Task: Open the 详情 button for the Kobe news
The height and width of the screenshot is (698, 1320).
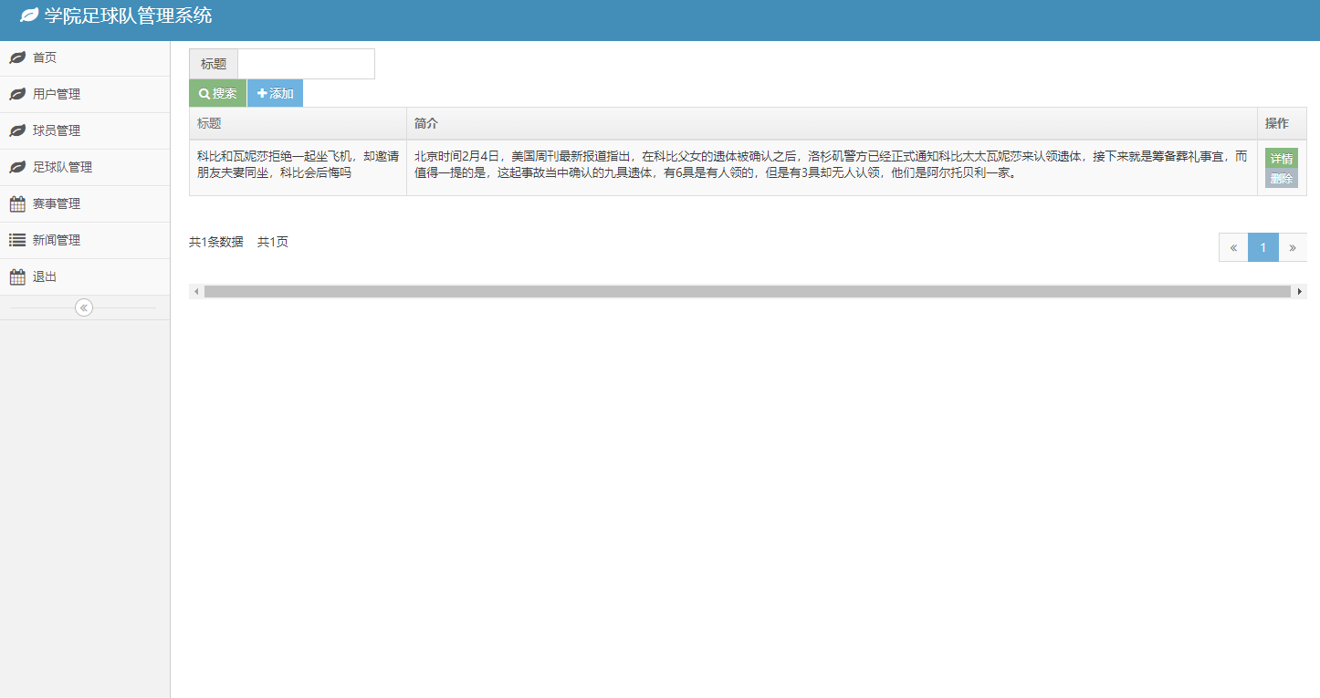Action: (1283, 157)
